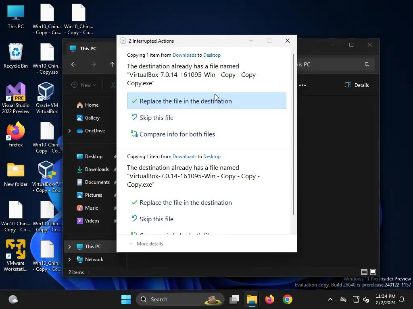The height and width of the screenshot is (309, 413).
Task: Replace the file in second conflict
Action: [206, 202]
